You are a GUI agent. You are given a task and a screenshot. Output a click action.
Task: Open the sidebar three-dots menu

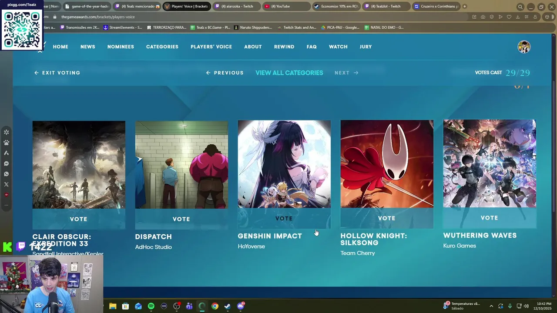[6, 205]
